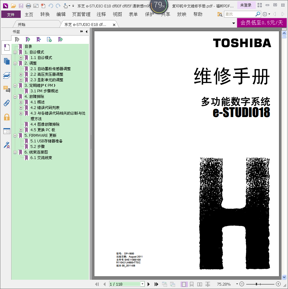Open the 主页 ribbon tab

[x=29, y=15]
